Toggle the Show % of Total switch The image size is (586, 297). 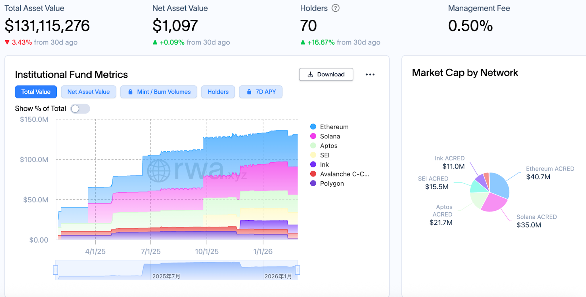tap(80, 109)
